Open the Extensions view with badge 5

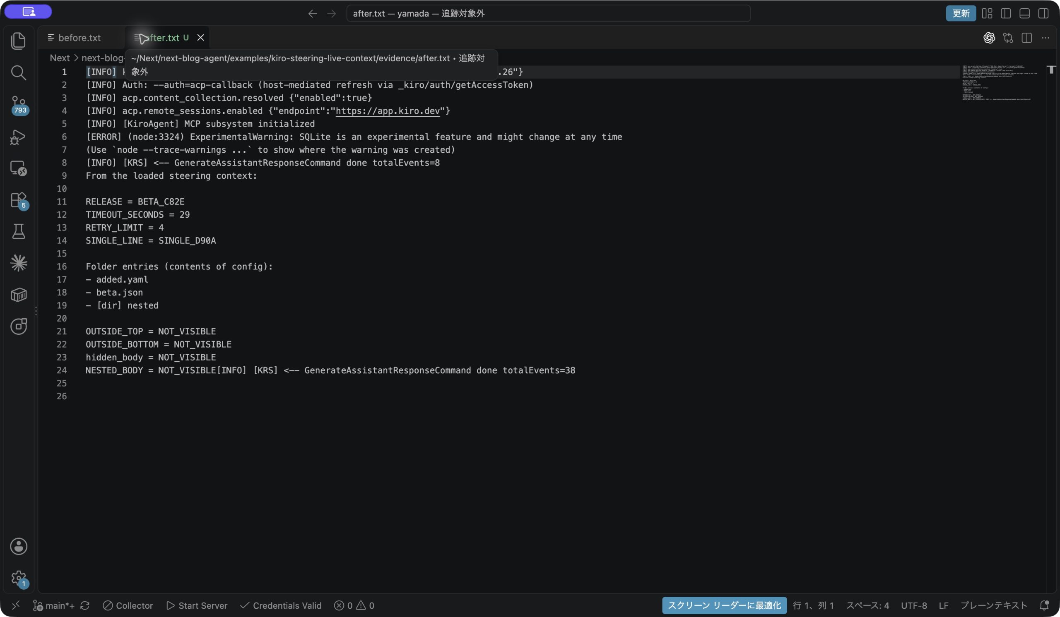[x=19, y=200]
